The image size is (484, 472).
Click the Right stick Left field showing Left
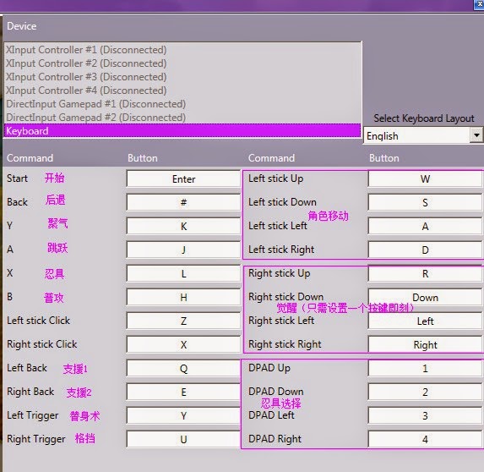[426, 321]
